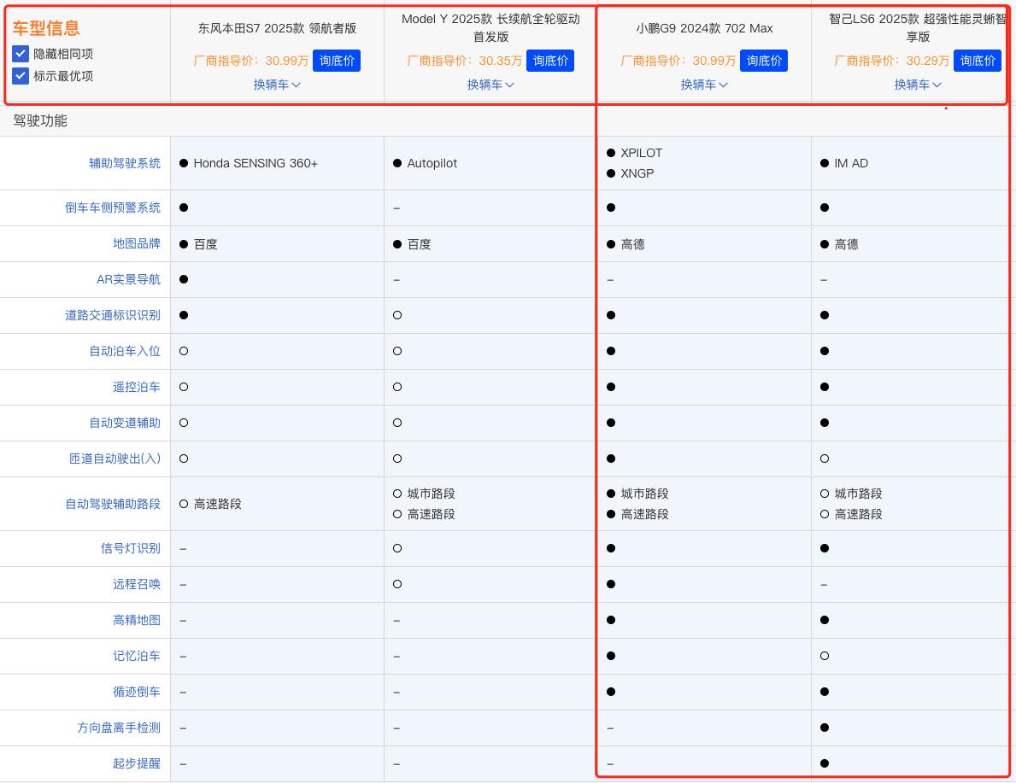
Task: Open the 东风本田S7 2025款 领航者版 title
Action: [277, 28]
